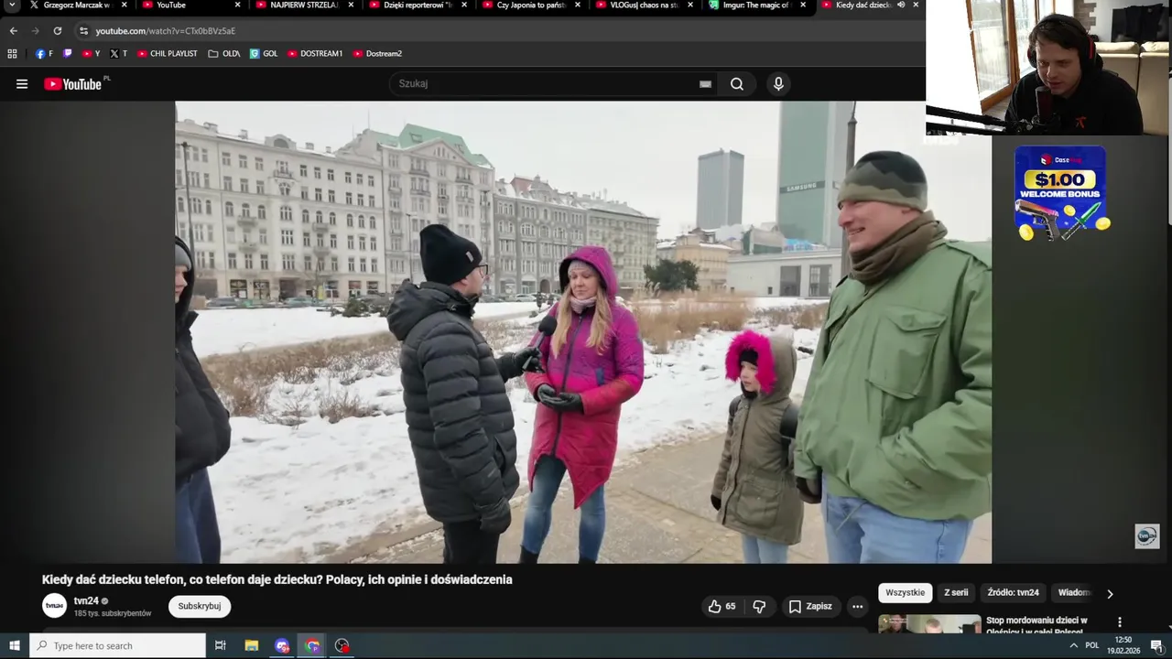The height and width of the screenshot is (659, 1172).
Task: Open the OBS Studio taskbar icon
Action: coord(342,645)
